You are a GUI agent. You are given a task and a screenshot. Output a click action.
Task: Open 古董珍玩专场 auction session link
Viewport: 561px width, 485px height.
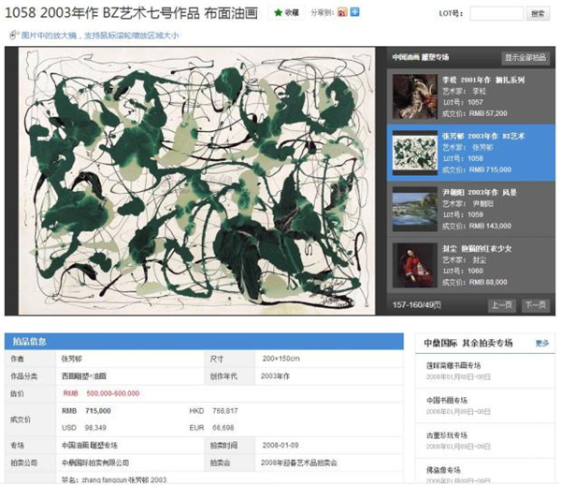(447, 435)
